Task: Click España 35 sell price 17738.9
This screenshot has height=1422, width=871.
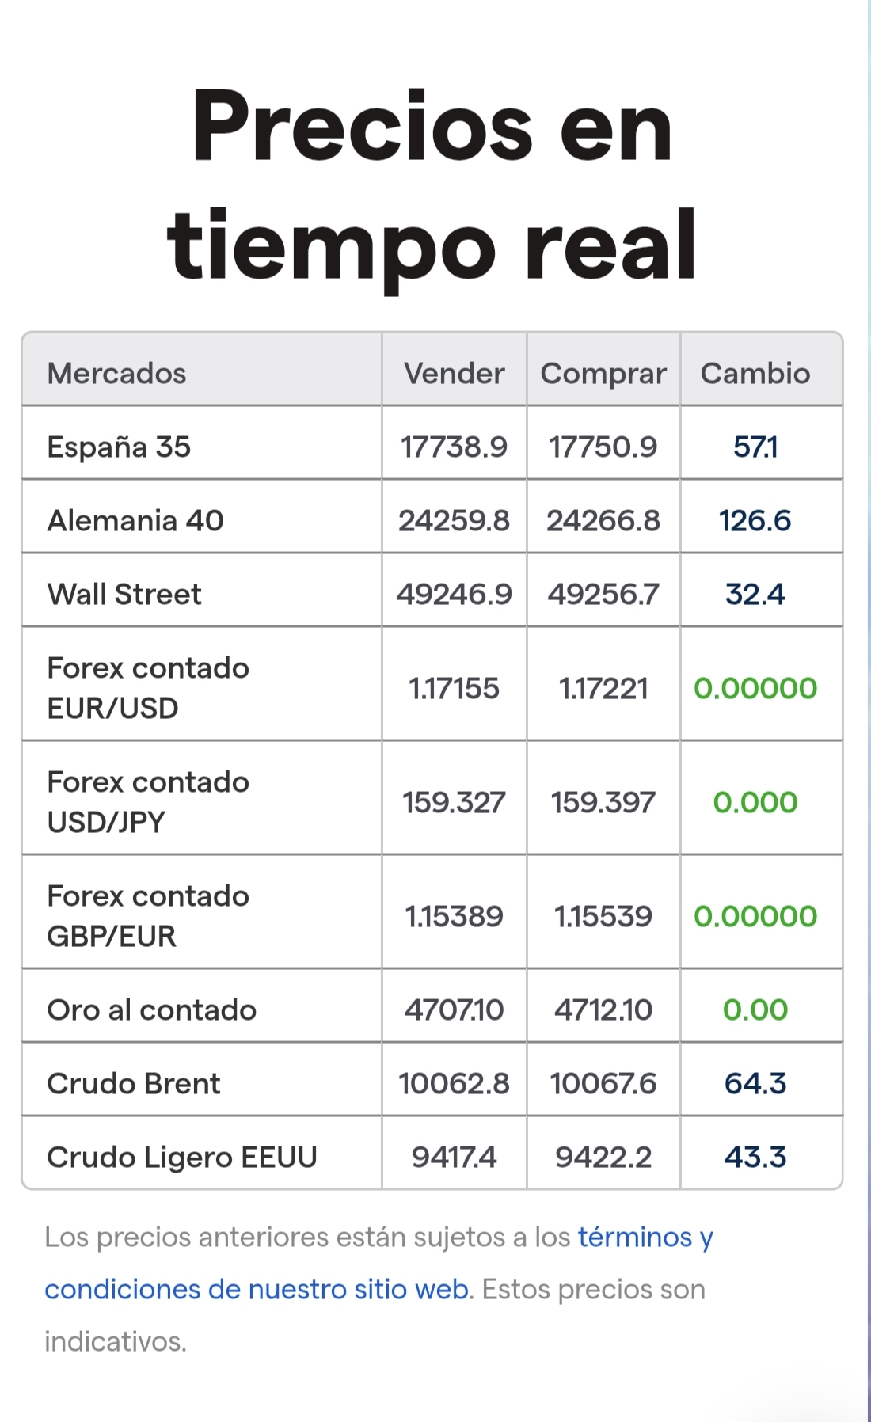Action: 454,447
